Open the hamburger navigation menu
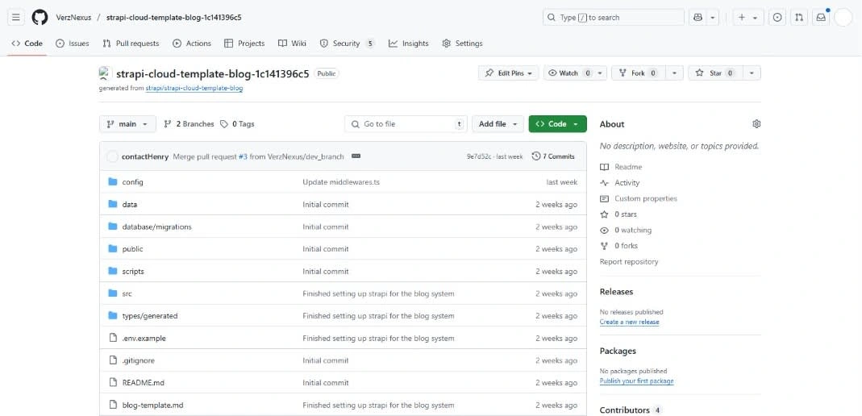The image size is (862, 416). (16, 18)
